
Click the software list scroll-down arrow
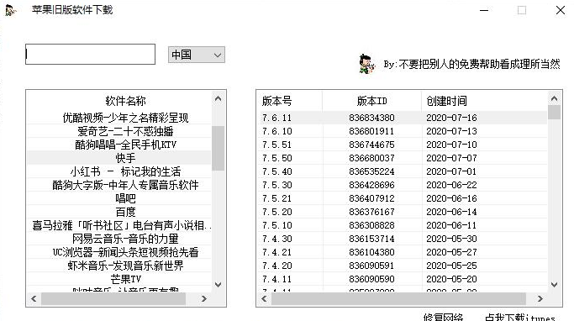pos(218,284)
